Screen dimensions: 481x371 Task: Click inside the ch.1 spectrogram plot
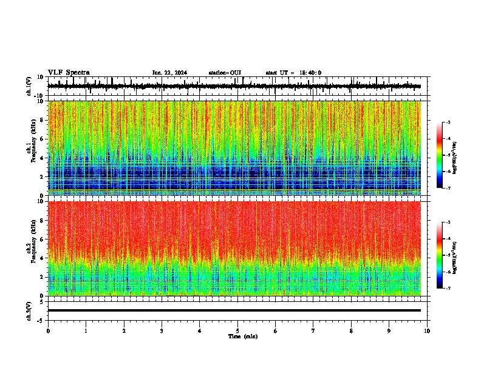[234, 148]
